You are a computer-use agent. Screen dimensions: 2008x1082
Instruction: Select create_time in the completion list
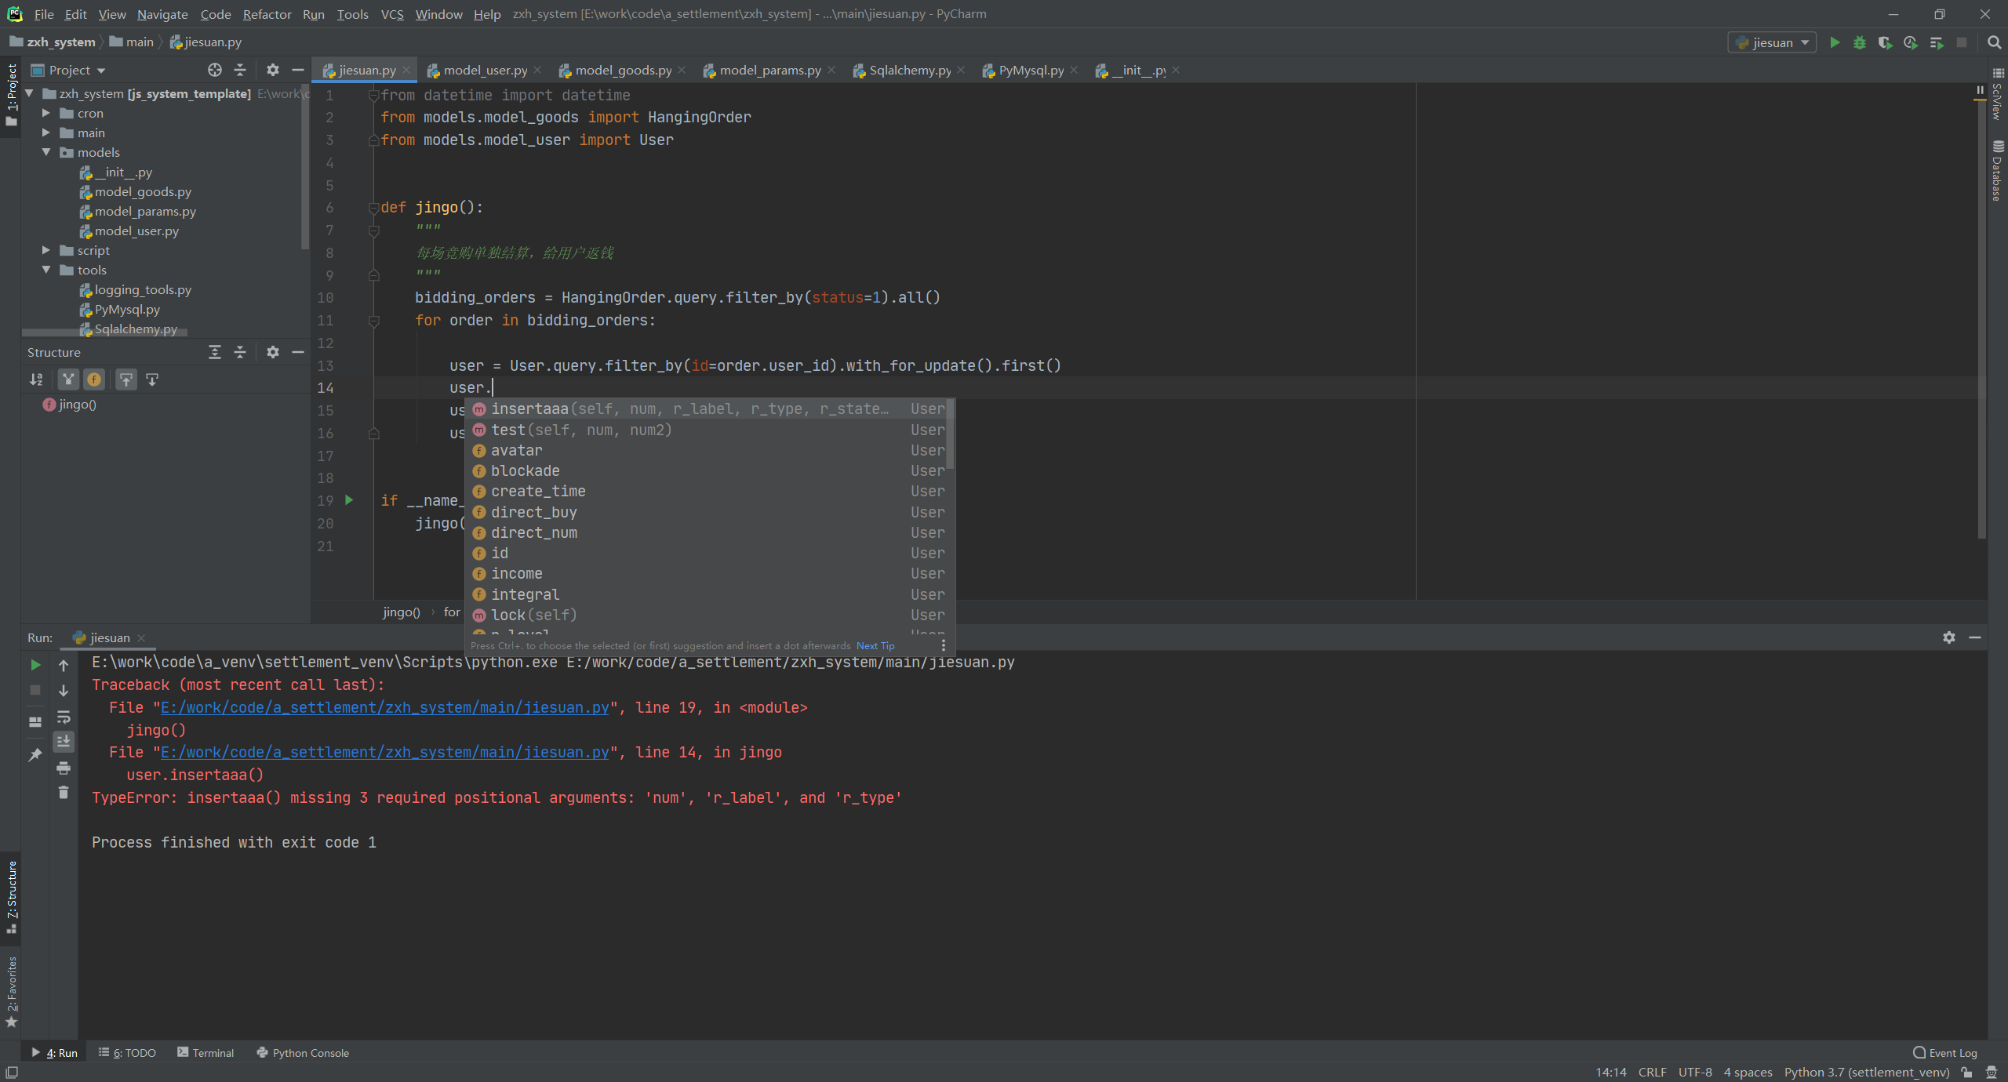(x=538, y=491)
